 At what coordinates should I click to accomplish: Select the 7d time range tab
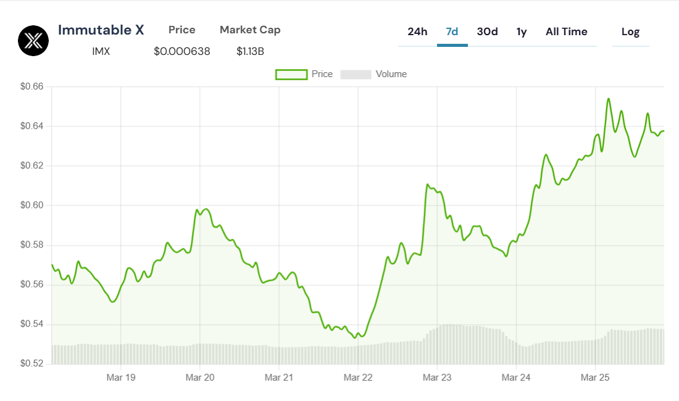452,31
